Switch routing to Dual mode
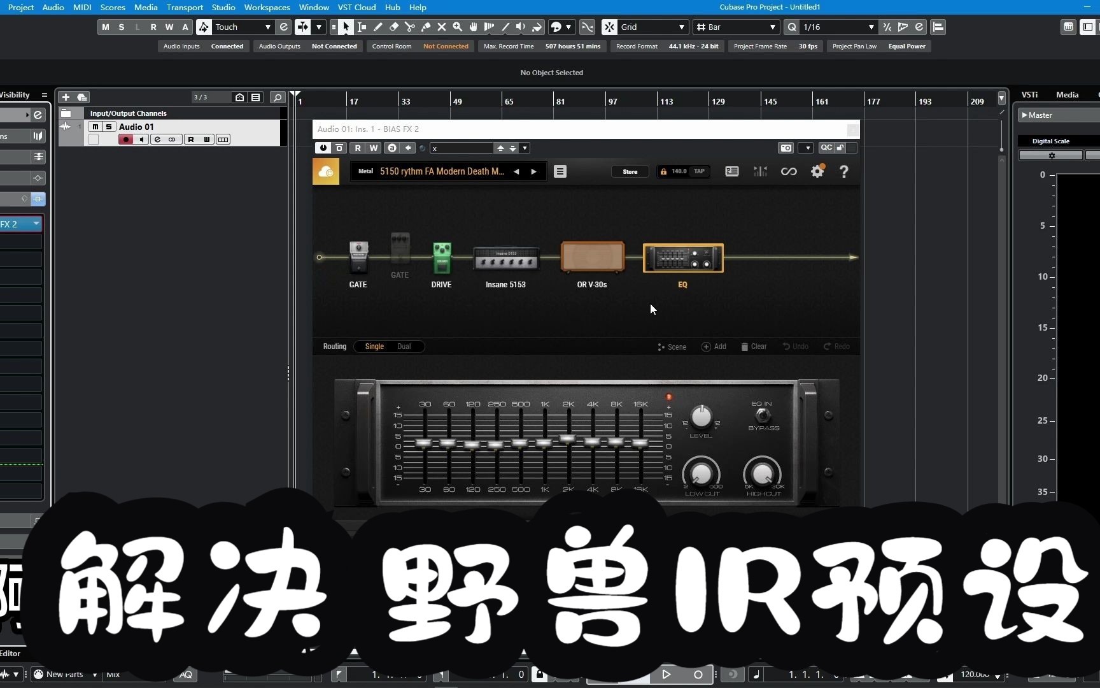Viewport: 1100px width, 688px height. click(x=404, y=347)
